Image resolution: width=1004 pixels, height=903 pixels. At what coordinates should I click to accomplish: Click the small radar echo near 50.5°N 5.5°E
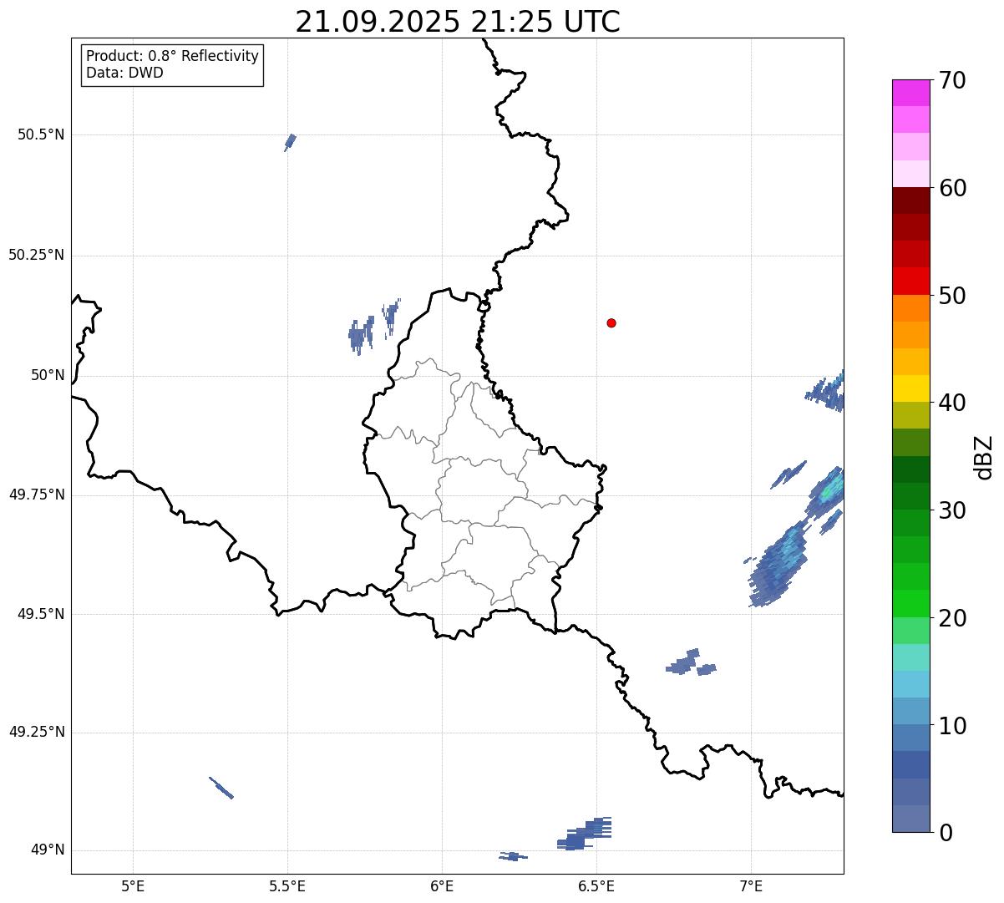pos(290,141)
